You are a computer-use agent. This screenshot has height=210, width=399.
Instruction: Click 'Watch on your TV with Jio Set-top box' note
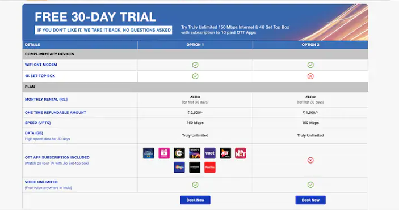[x=57, y=163]
